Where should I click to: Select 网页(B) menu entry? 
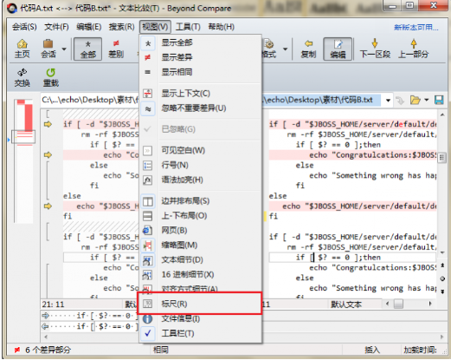pyautogui.click(x=200, y=231)
